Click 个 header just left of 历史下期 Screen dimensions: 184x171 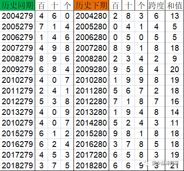(67, 5)
